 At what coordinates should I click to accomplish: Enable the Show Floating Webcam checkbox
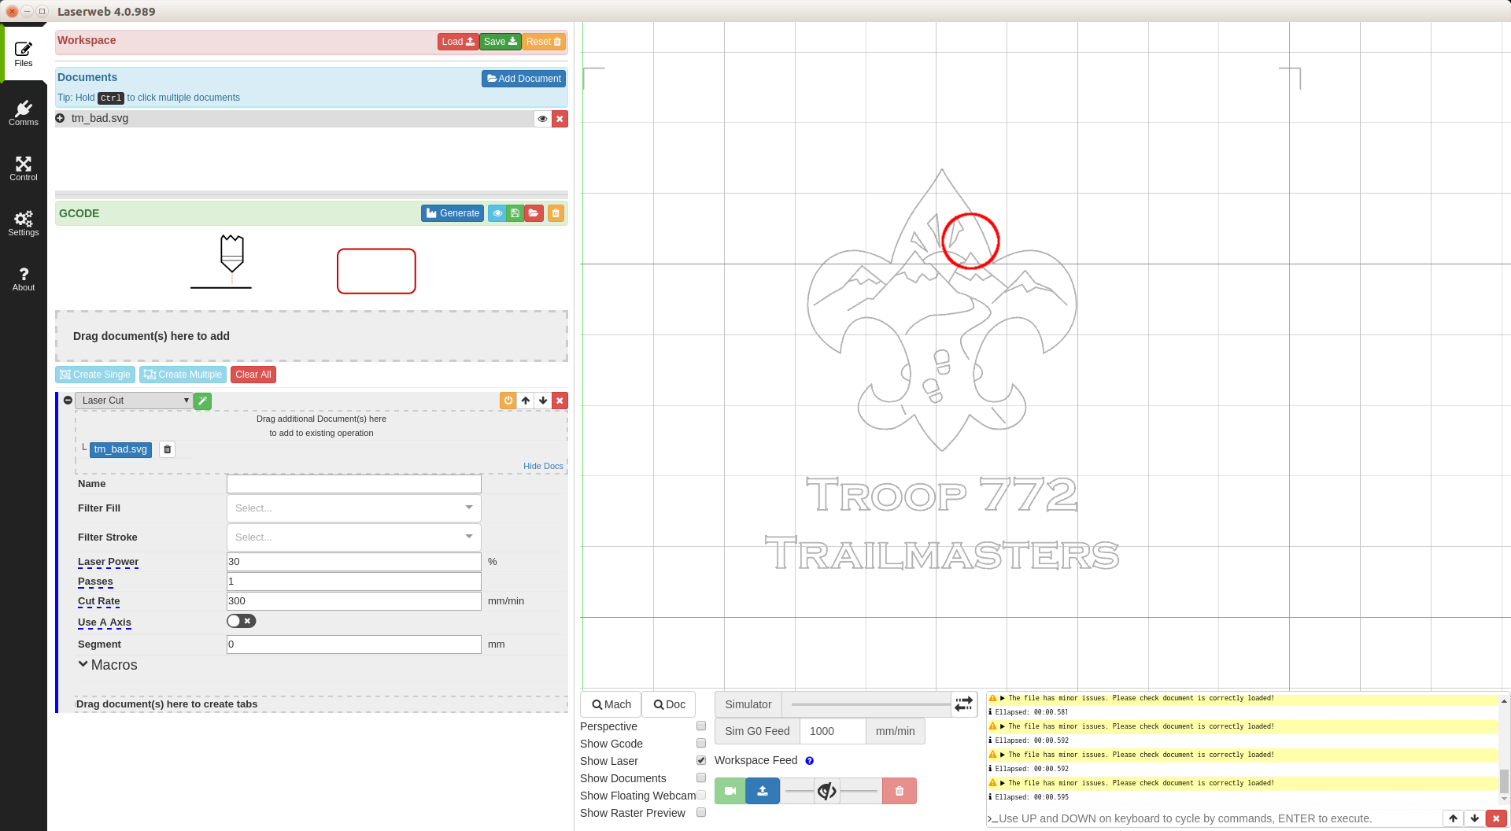tap(701, 795)
